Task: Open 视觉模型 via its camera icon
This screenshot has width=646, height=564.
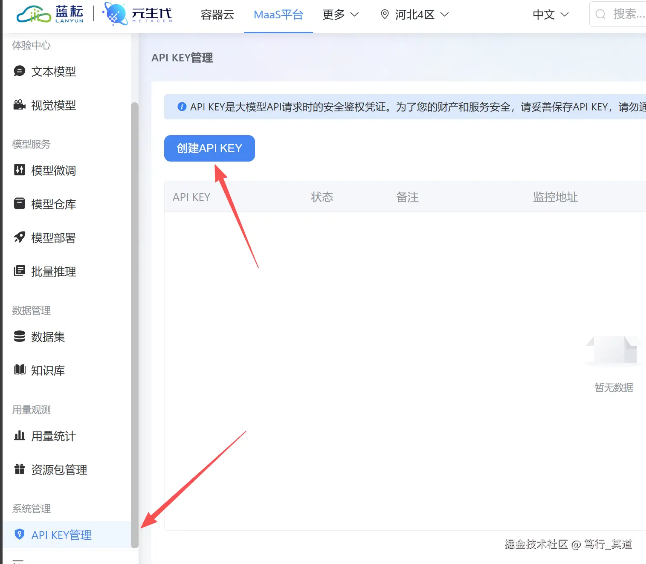Action: 19,105
